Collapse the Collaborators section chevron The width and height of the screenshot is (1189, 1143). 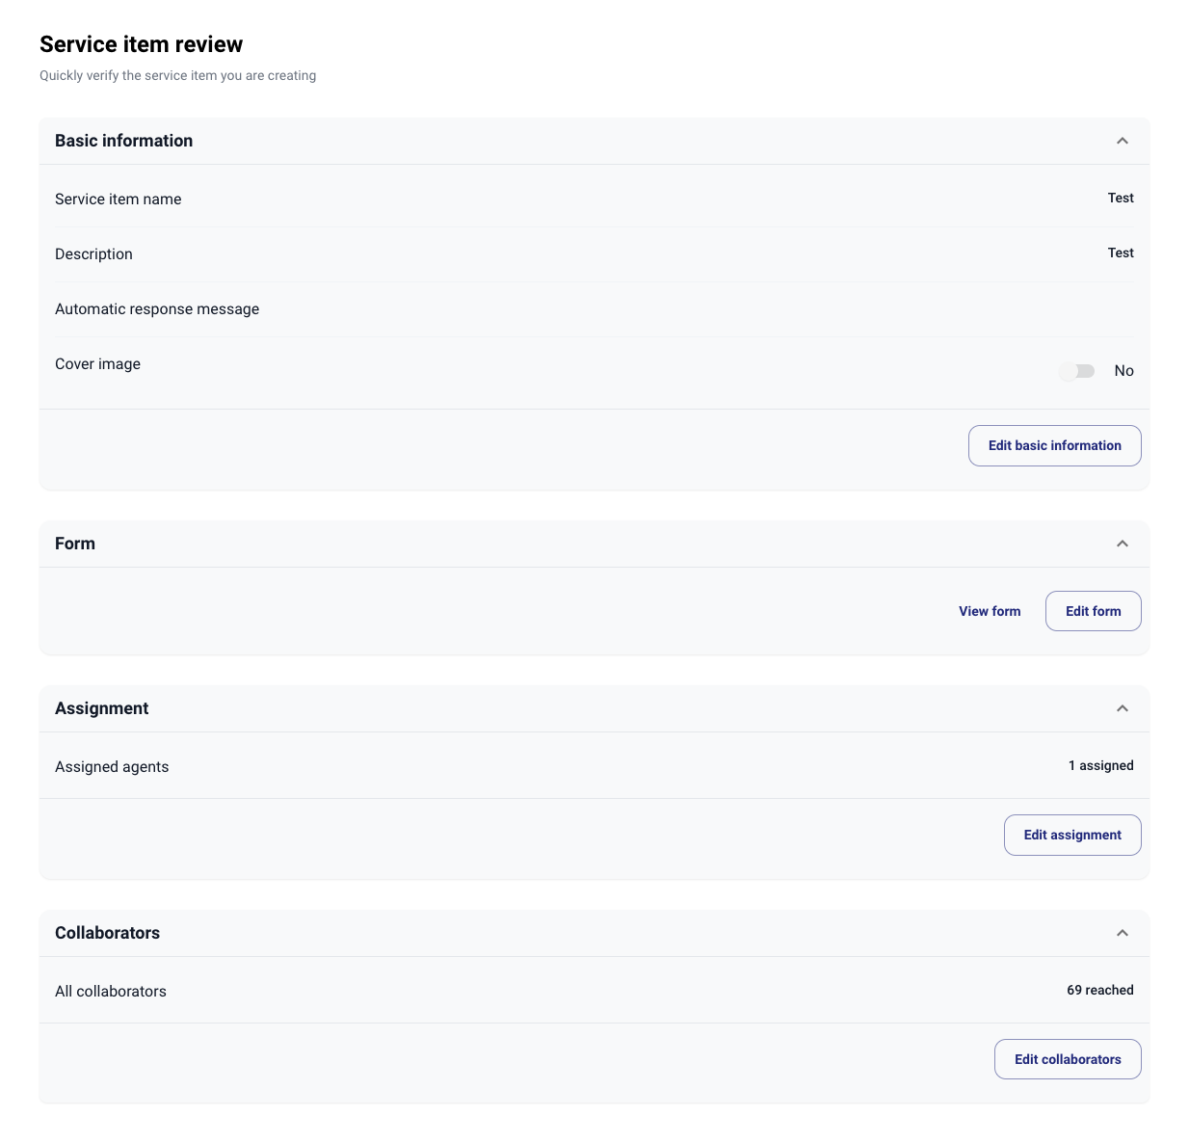point(1122,933)
